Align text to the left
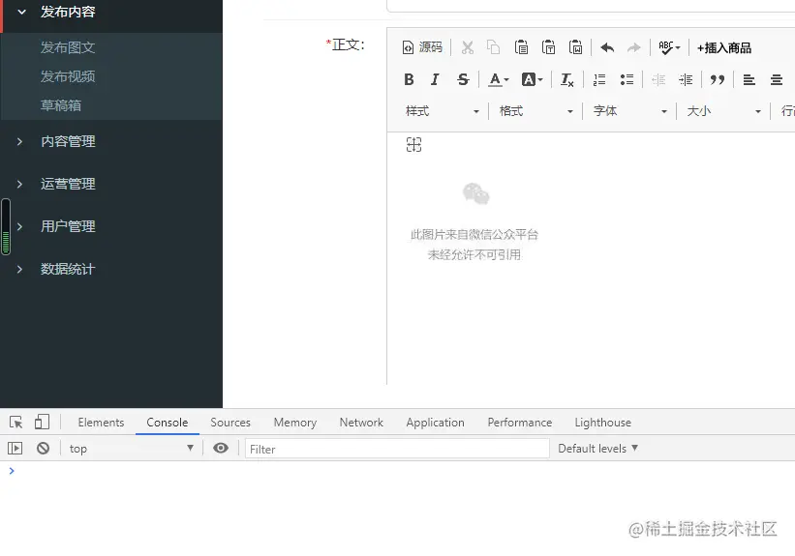The height and width of the screenshot is (556, 795). (749, 79)
